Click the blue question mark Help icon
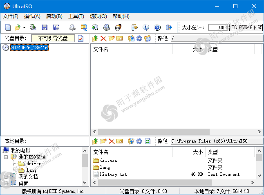 click(x=157, y=27)
